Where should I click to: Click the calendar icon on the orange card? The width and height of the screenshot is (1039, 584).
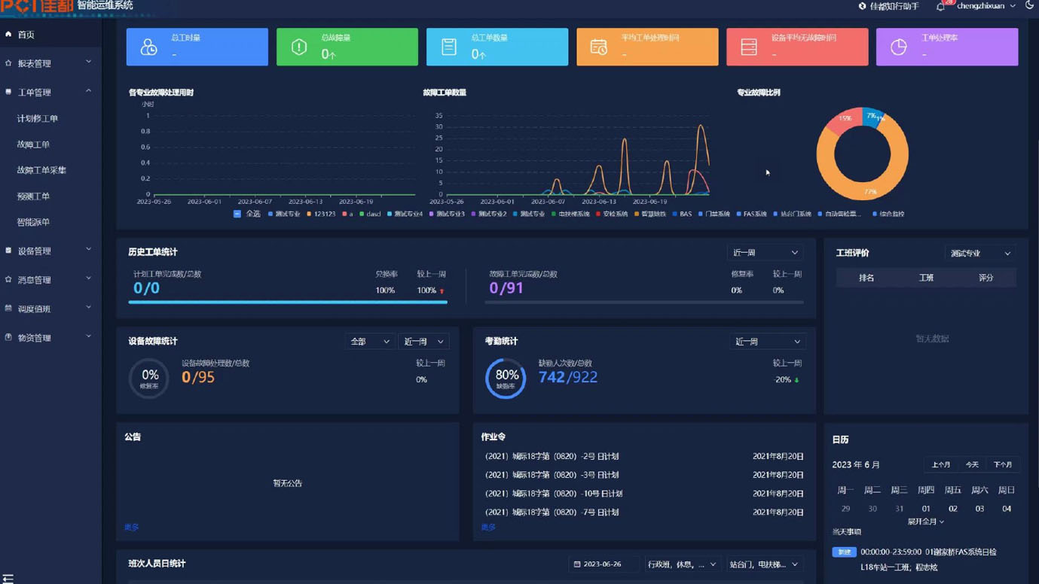598,47
